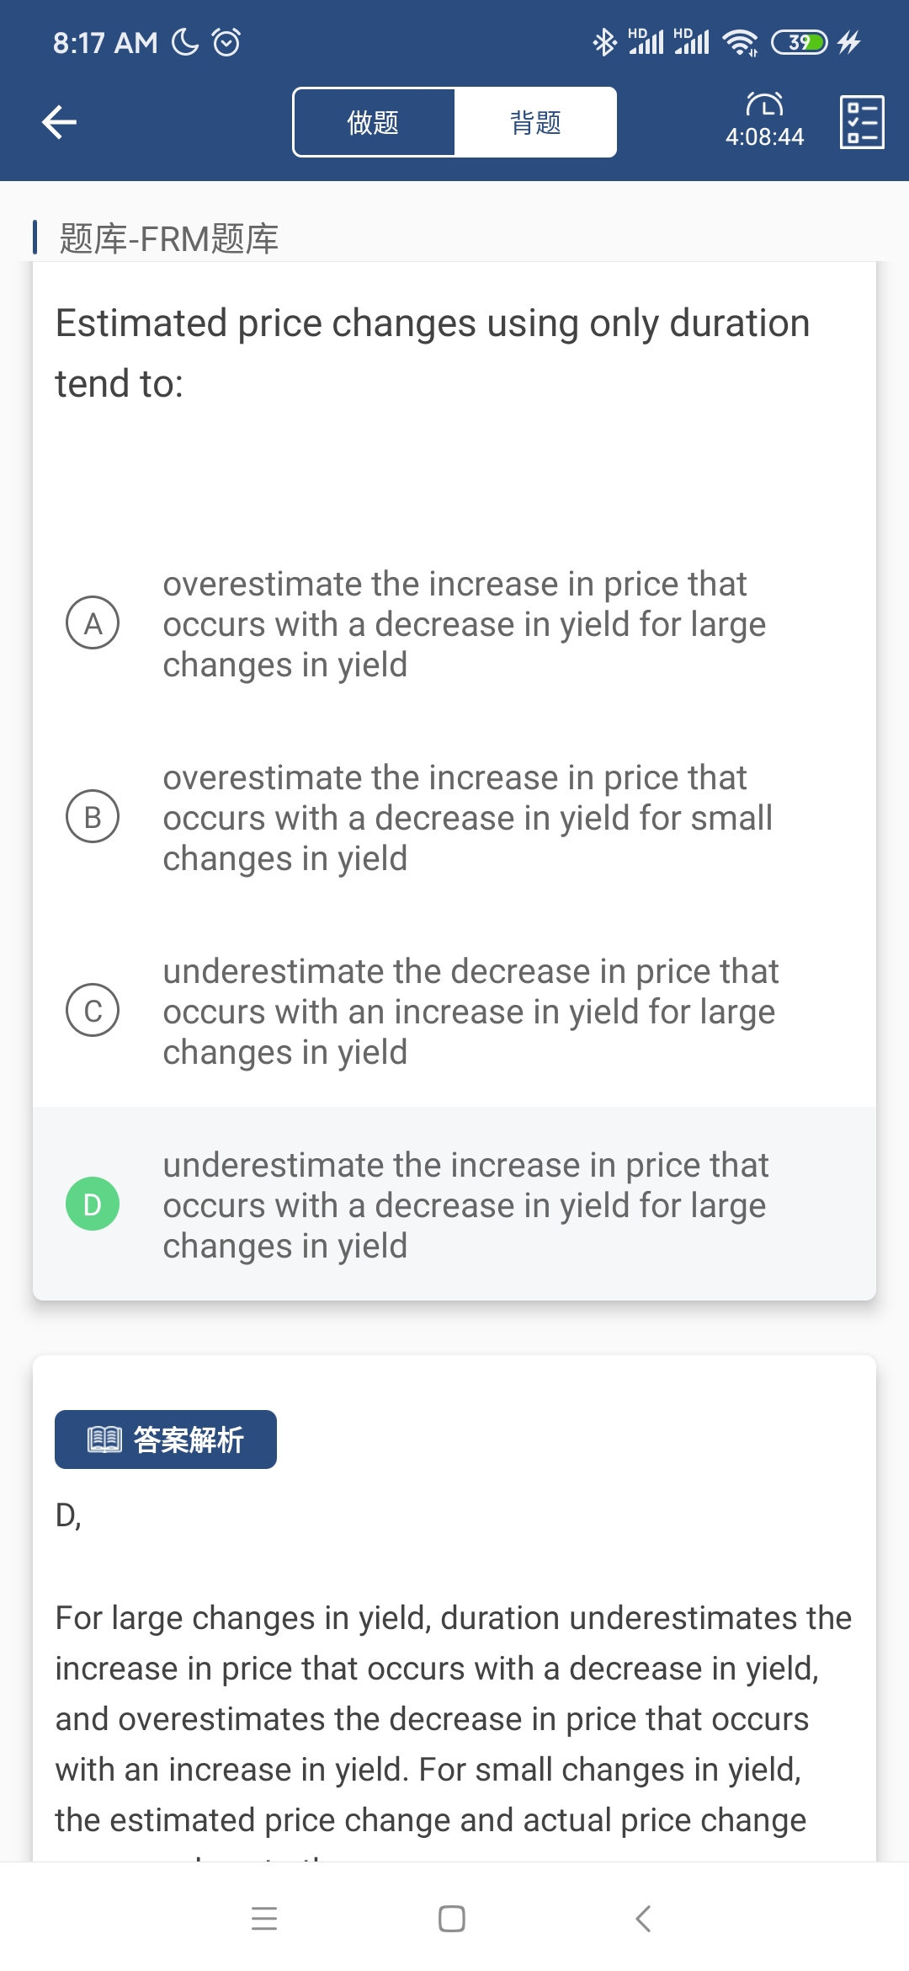Select answer option B circle
Image resolution: width=909 pixels, height=1971 pixels.
point(93,817)
